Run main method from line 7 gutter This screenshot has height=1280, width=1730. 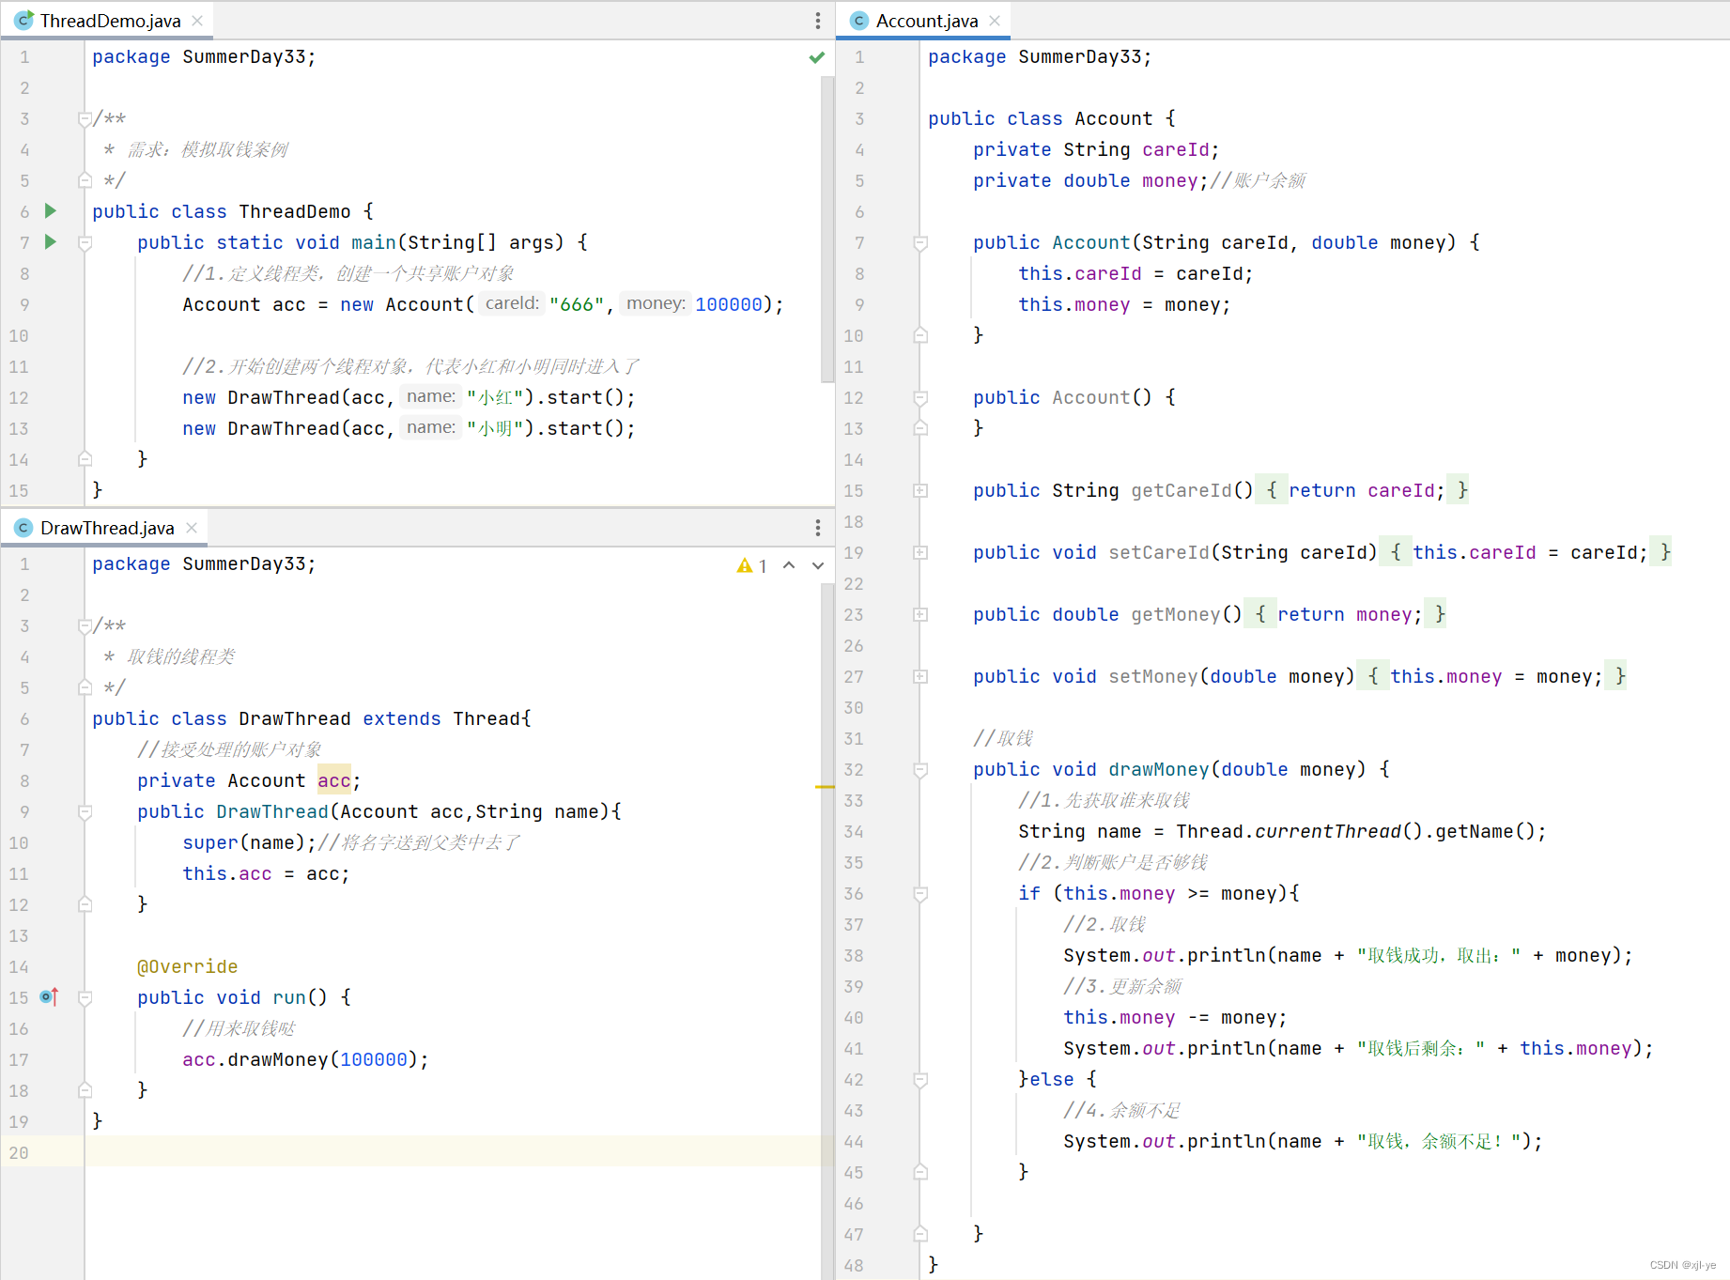(x=51, y=242)
